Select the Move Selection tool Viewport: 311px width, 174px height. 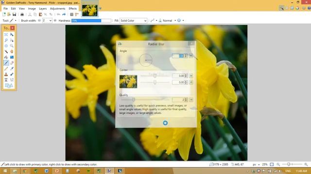[12, 40]
